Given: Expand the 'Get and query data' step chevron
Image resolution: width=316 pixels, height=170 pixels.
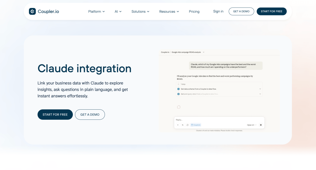Looking at the screenshot, I should click(x=260, y=94).
